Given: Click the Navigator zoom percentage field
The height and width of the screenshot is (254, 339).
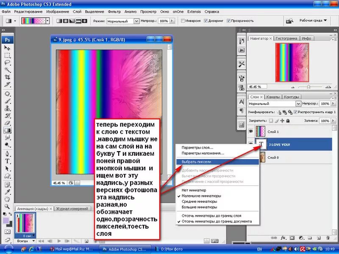Looking at the screenshot, I should point(257,87).
